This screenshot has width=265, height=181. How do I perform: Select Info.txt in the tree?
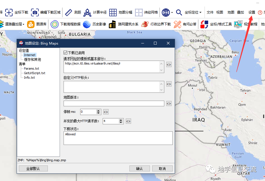(30, 78)
